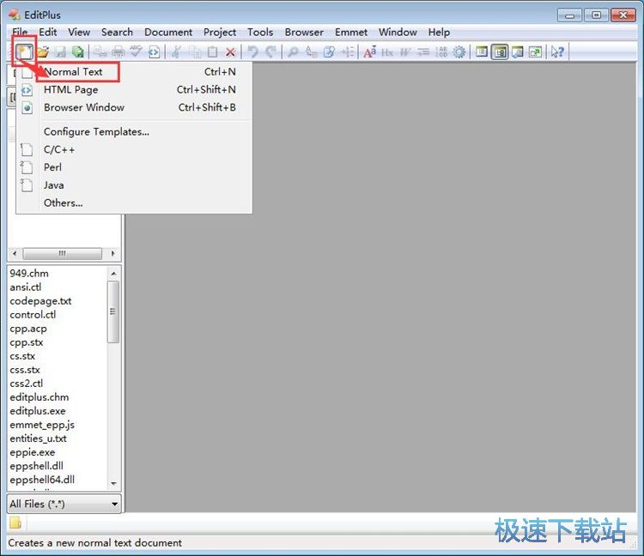Click the Context Help pointer icon

557,52
